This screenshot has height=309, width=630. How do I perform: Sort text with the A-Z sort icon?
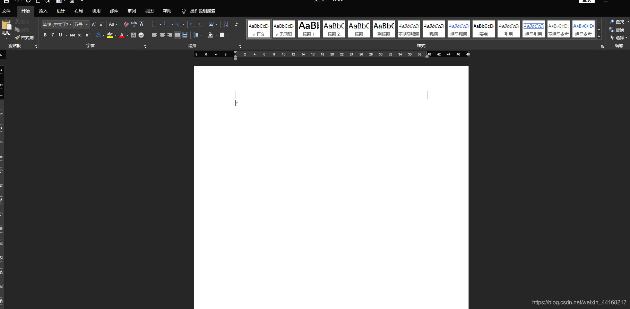coord(226,24)
